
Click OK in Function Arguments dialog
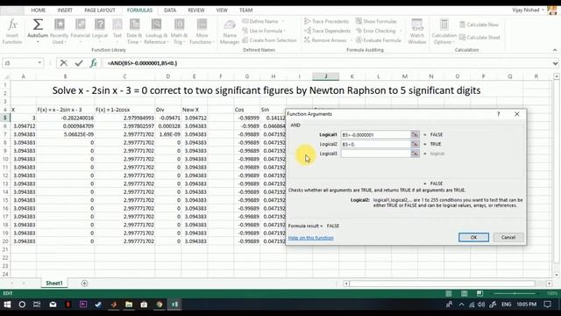coord(473,237)
